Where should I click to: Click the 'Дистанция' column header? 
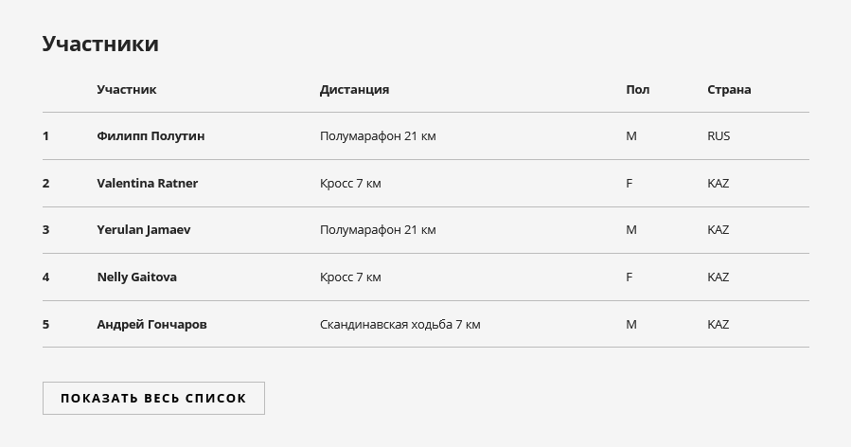click(354, 89)
